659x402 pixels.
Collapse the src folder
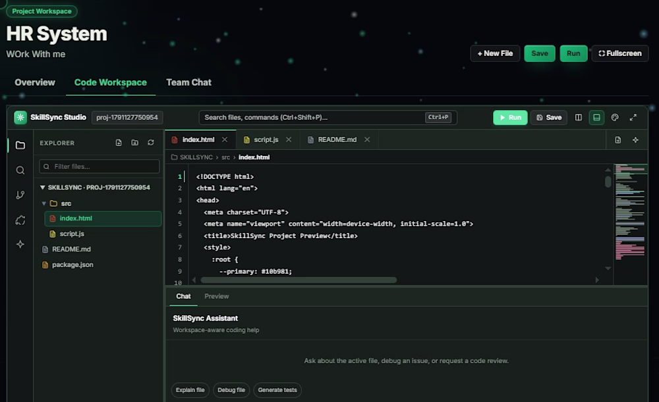tap(43, 203)
